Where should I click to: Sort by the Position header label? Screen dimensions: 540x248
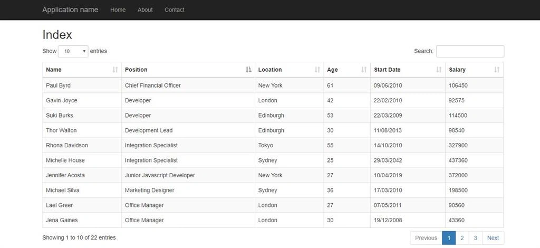(x=136, y=70)
